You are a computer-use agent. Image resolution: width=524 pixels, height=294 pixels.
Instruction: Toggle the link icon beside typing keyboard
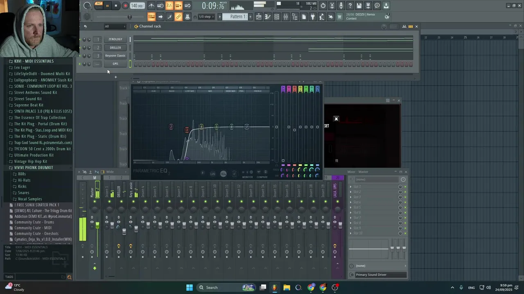click(x=178, y=17)
